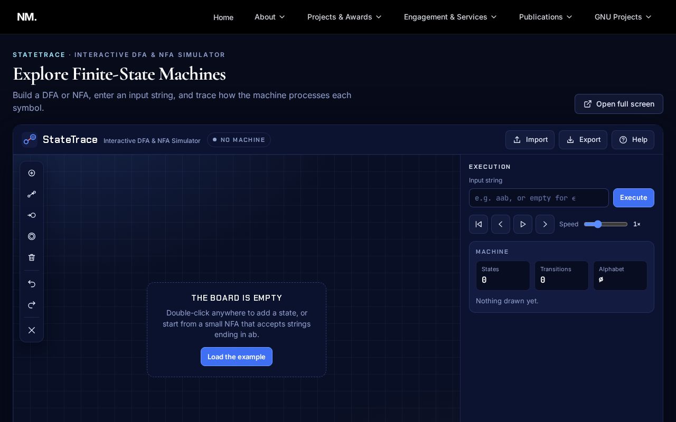This screenshot has height=422, width=676.
Task: Expand the About menu
Action: coord(270,17)
